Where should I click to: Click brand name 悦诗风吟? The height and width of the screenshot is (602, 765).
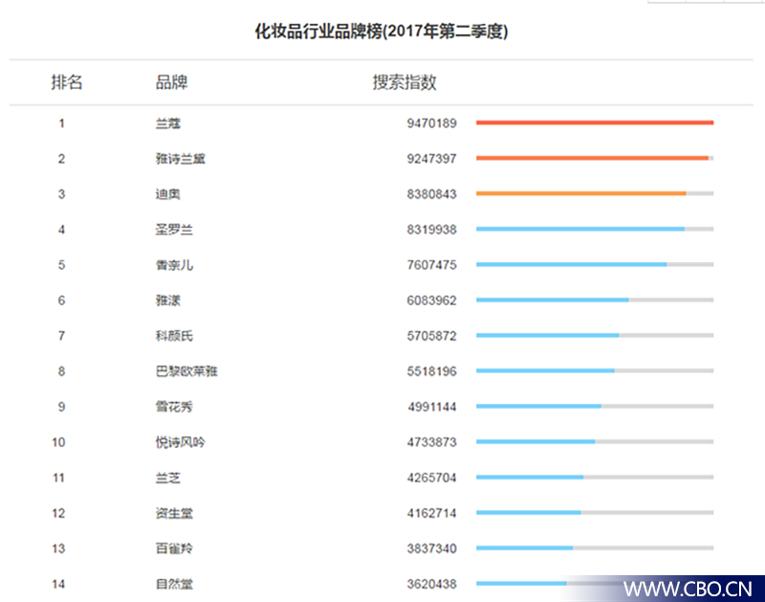point(180,442)
